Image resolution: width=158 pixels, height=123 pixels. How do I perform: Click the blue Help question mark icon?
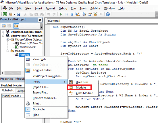point(108,14)
